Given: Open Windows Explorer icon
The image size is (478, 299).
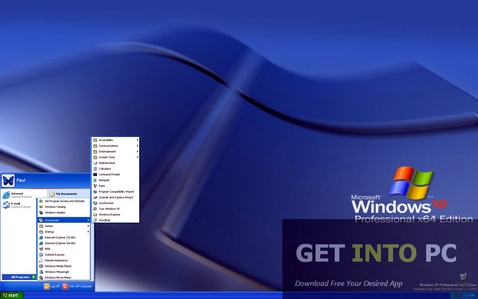Looking at the screenshot, I should [x=95, y=214].
